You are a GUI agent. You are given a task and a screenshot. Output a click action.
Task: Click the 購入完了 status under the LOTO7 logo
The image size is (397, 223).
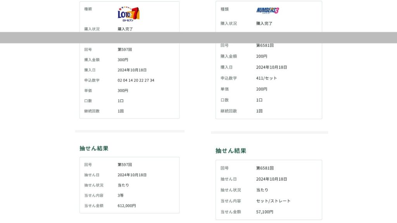pos(126,29)
